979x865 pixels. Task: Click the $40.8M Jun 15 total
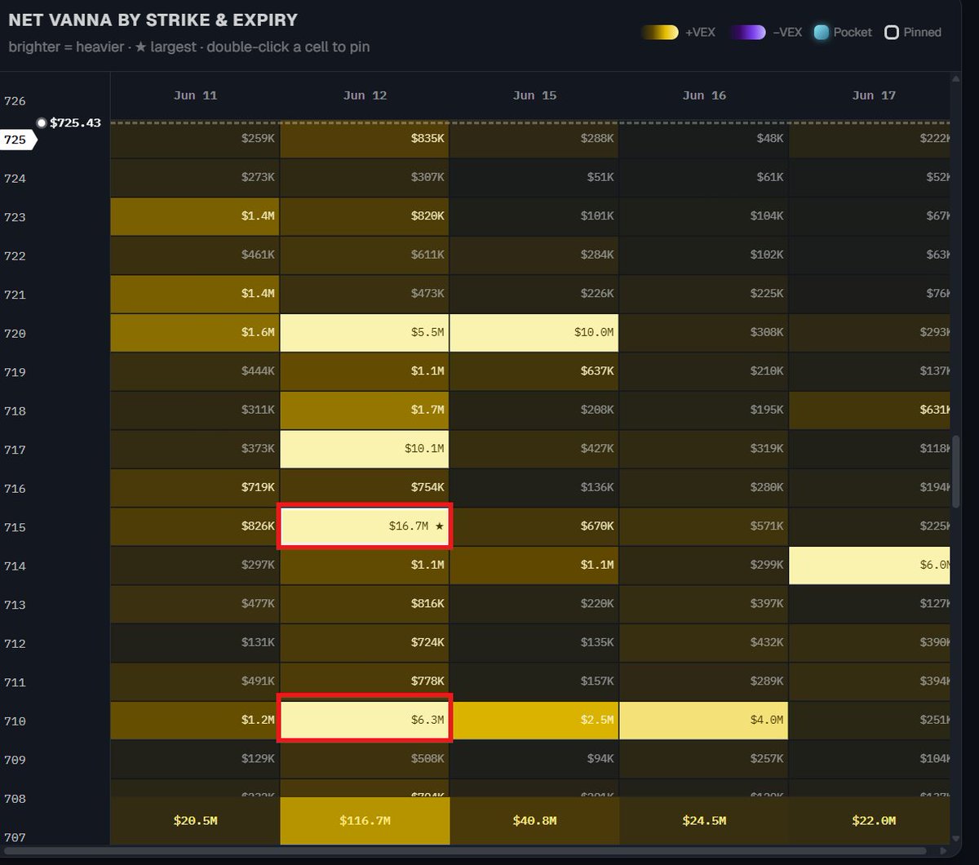pyautogui.click(x=534, y=821)
